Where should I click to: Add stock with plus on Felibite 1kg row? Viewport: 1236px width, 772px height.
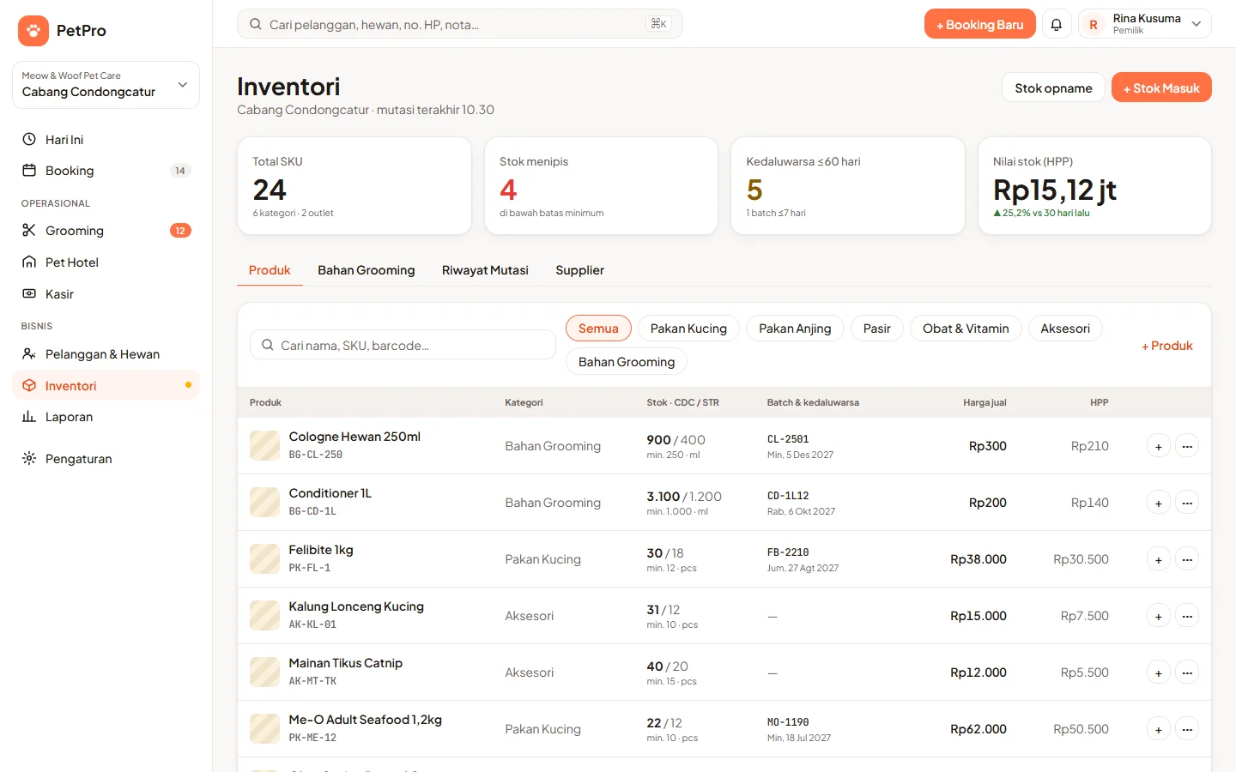pyautogui.click(x=1159, y=559)
